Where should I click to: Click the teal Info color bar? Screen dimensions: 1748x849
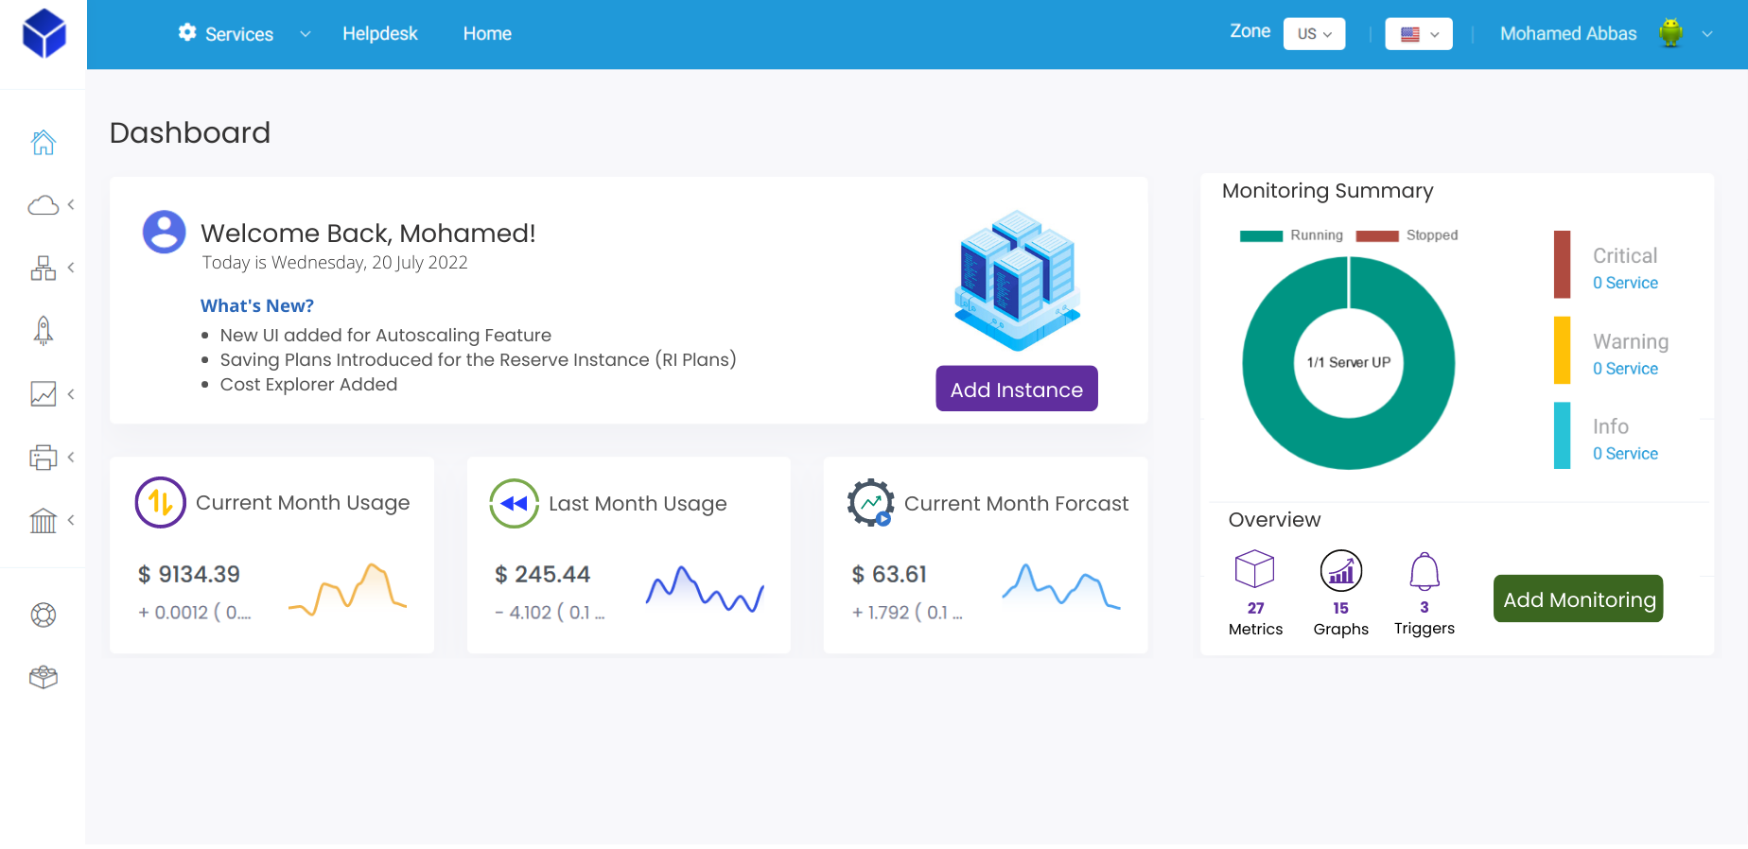(1563, 436)
